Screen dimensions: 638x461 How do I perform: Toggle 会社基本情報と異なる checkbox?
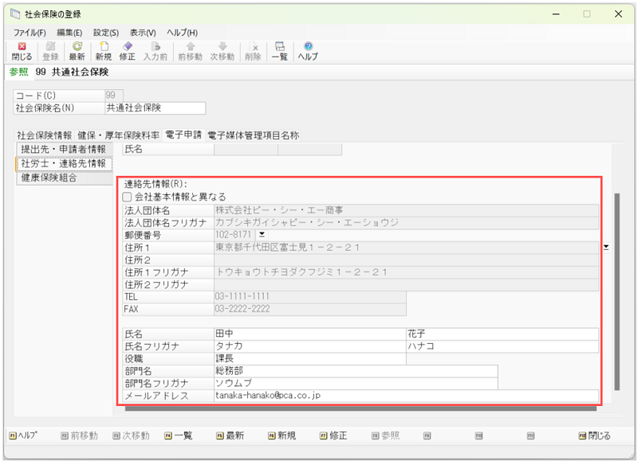tap(128, 197)
